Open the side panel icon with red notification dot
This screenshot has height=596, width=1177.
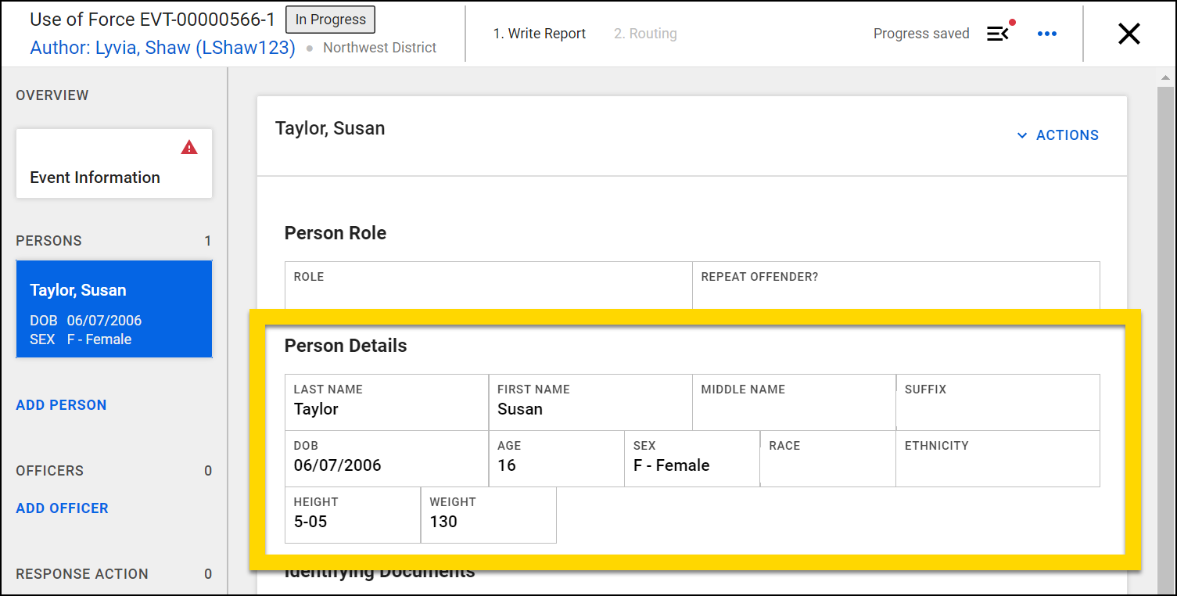click(x=998, y=34)
